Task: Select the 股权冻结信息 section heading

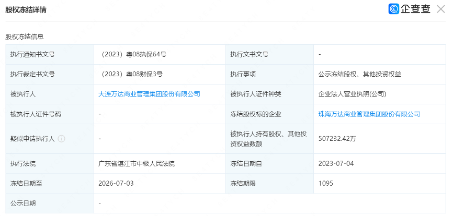Action: 24,37
